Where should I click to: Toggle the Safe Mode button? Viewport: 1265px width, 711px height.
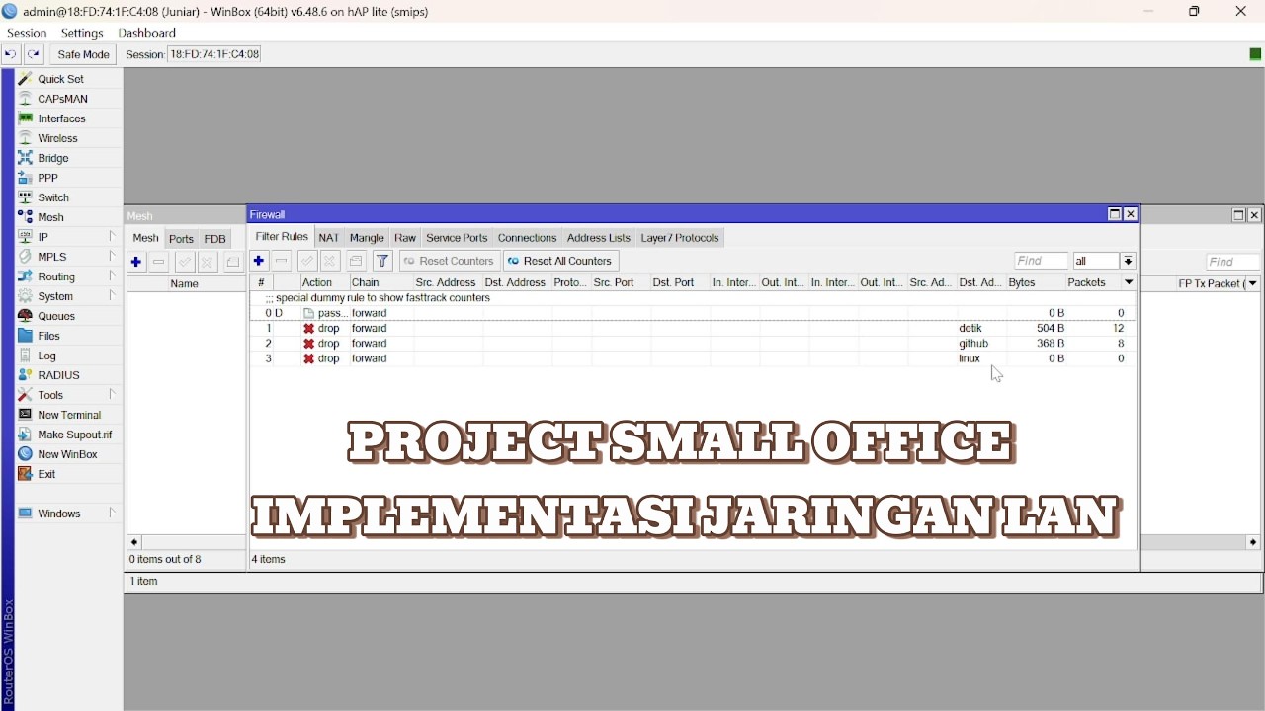pyautogui.click(x=83, y=55)
